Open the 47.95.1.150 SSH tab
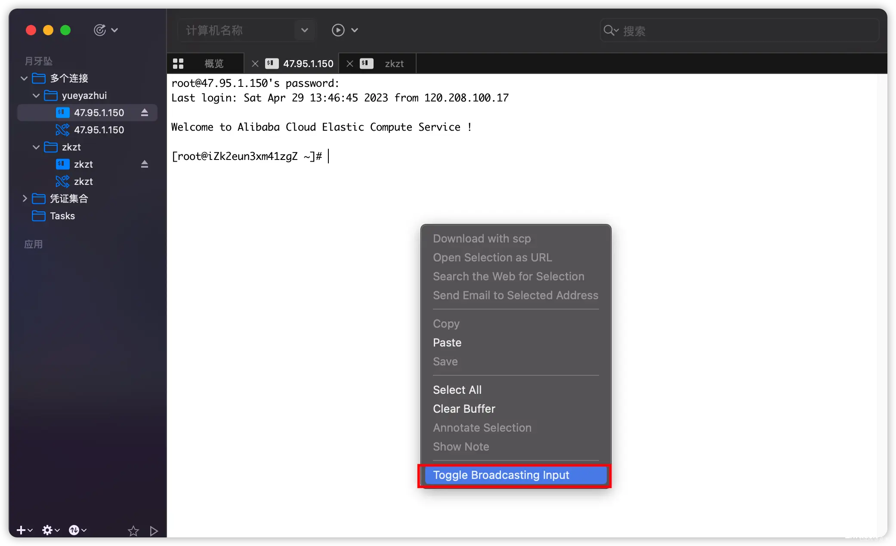 (x=307, y=63)
